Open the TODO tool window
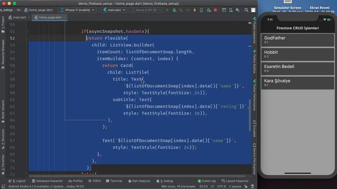The image size is (337, 189). coord(94,181)
